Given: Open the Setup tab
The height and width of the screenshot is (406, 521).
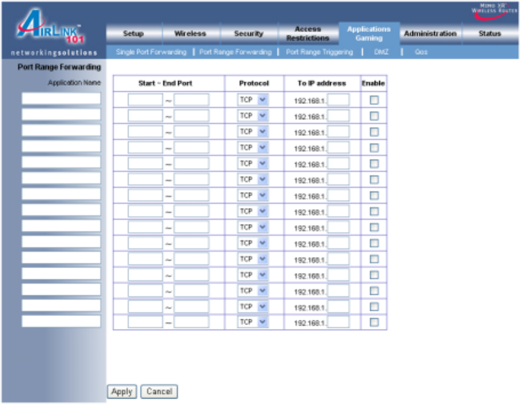Looking at the screenshot, I should [x=134, y=34].
